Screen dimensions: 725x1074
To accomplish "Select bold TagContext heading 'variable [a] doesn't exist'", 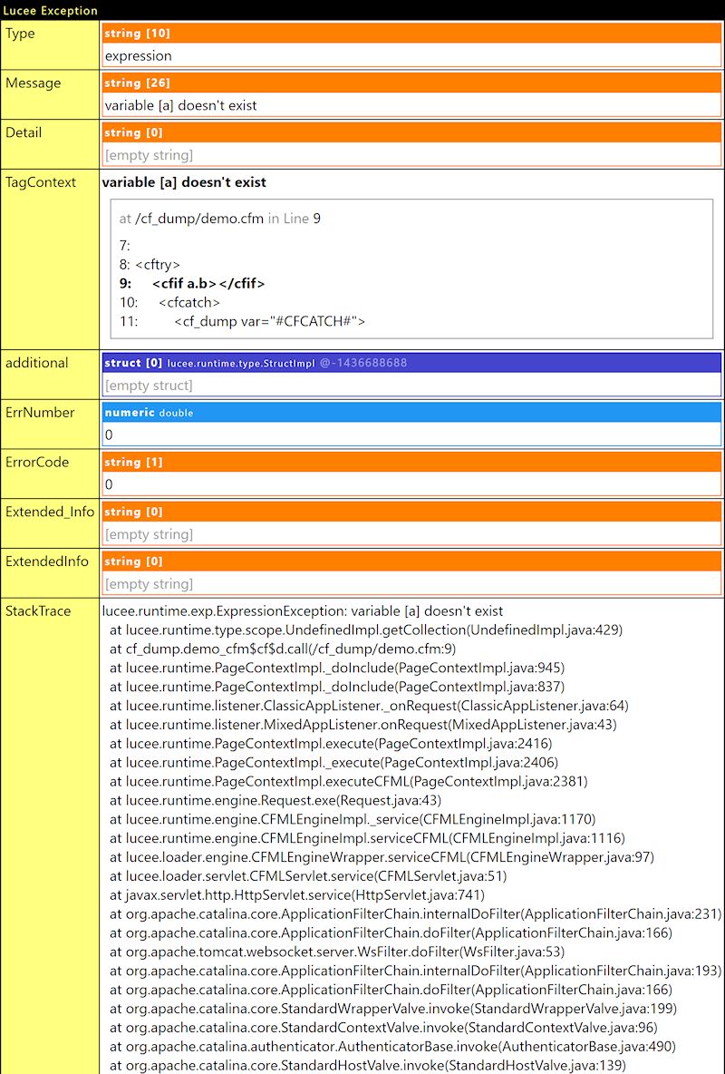I will coord(184,182).
